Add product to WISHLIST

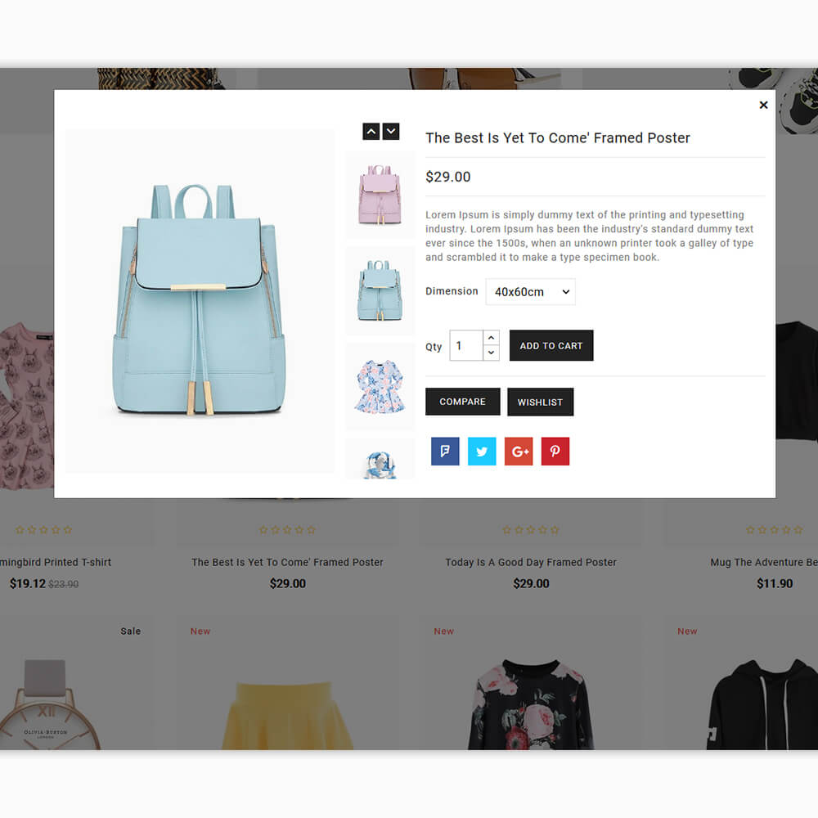point(540,402)
